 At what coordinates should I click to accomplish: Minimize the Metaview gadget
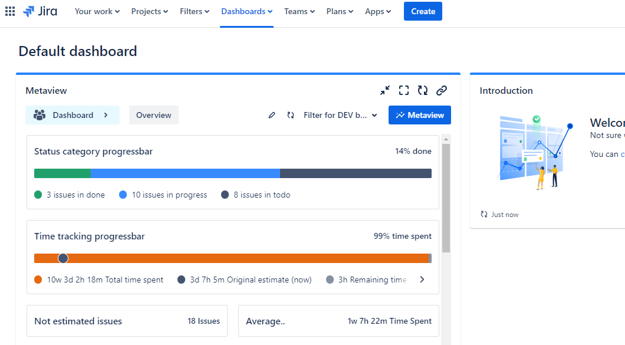(x=385, y=90)
